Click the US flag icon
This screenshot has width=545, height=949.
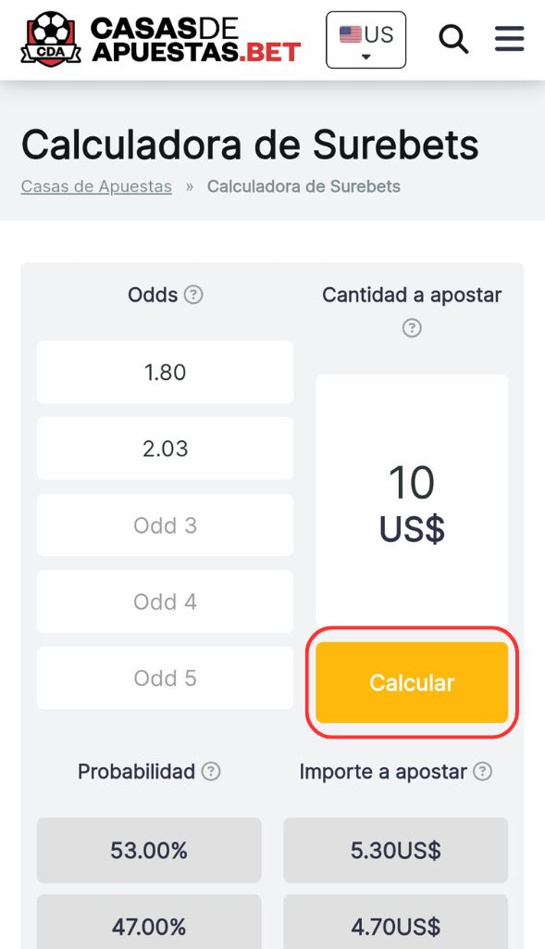point(351,34)
